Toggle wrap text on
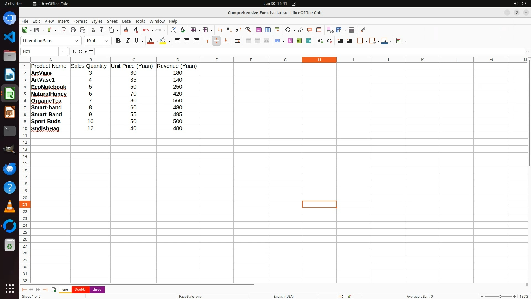 237,41
